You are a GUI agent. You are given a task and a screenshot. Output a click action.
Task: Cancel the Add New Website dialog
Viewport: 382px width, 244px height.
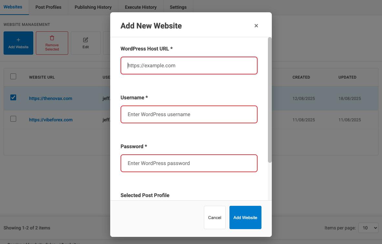pos(215,217)
